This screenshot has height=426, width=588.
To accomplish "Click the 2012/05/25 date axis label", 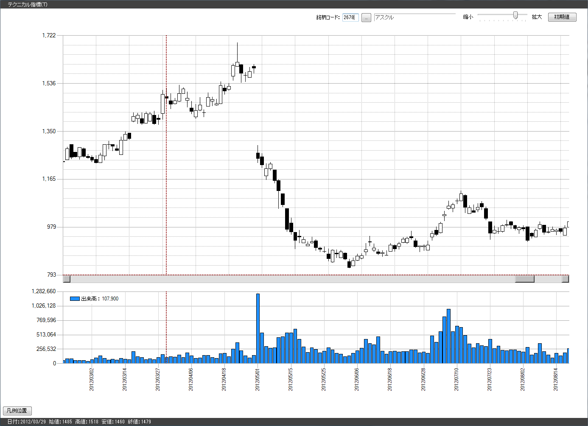I will [x=324, y=379].
